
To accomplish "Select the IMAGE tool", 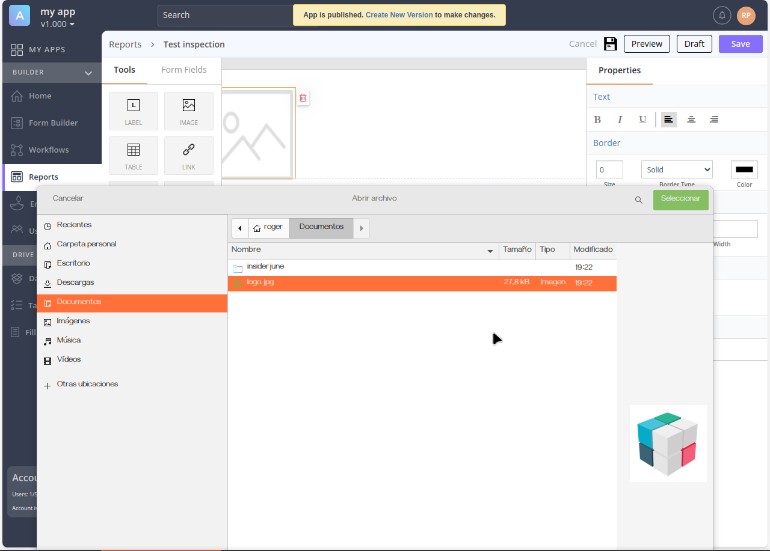I will (188, 106).
